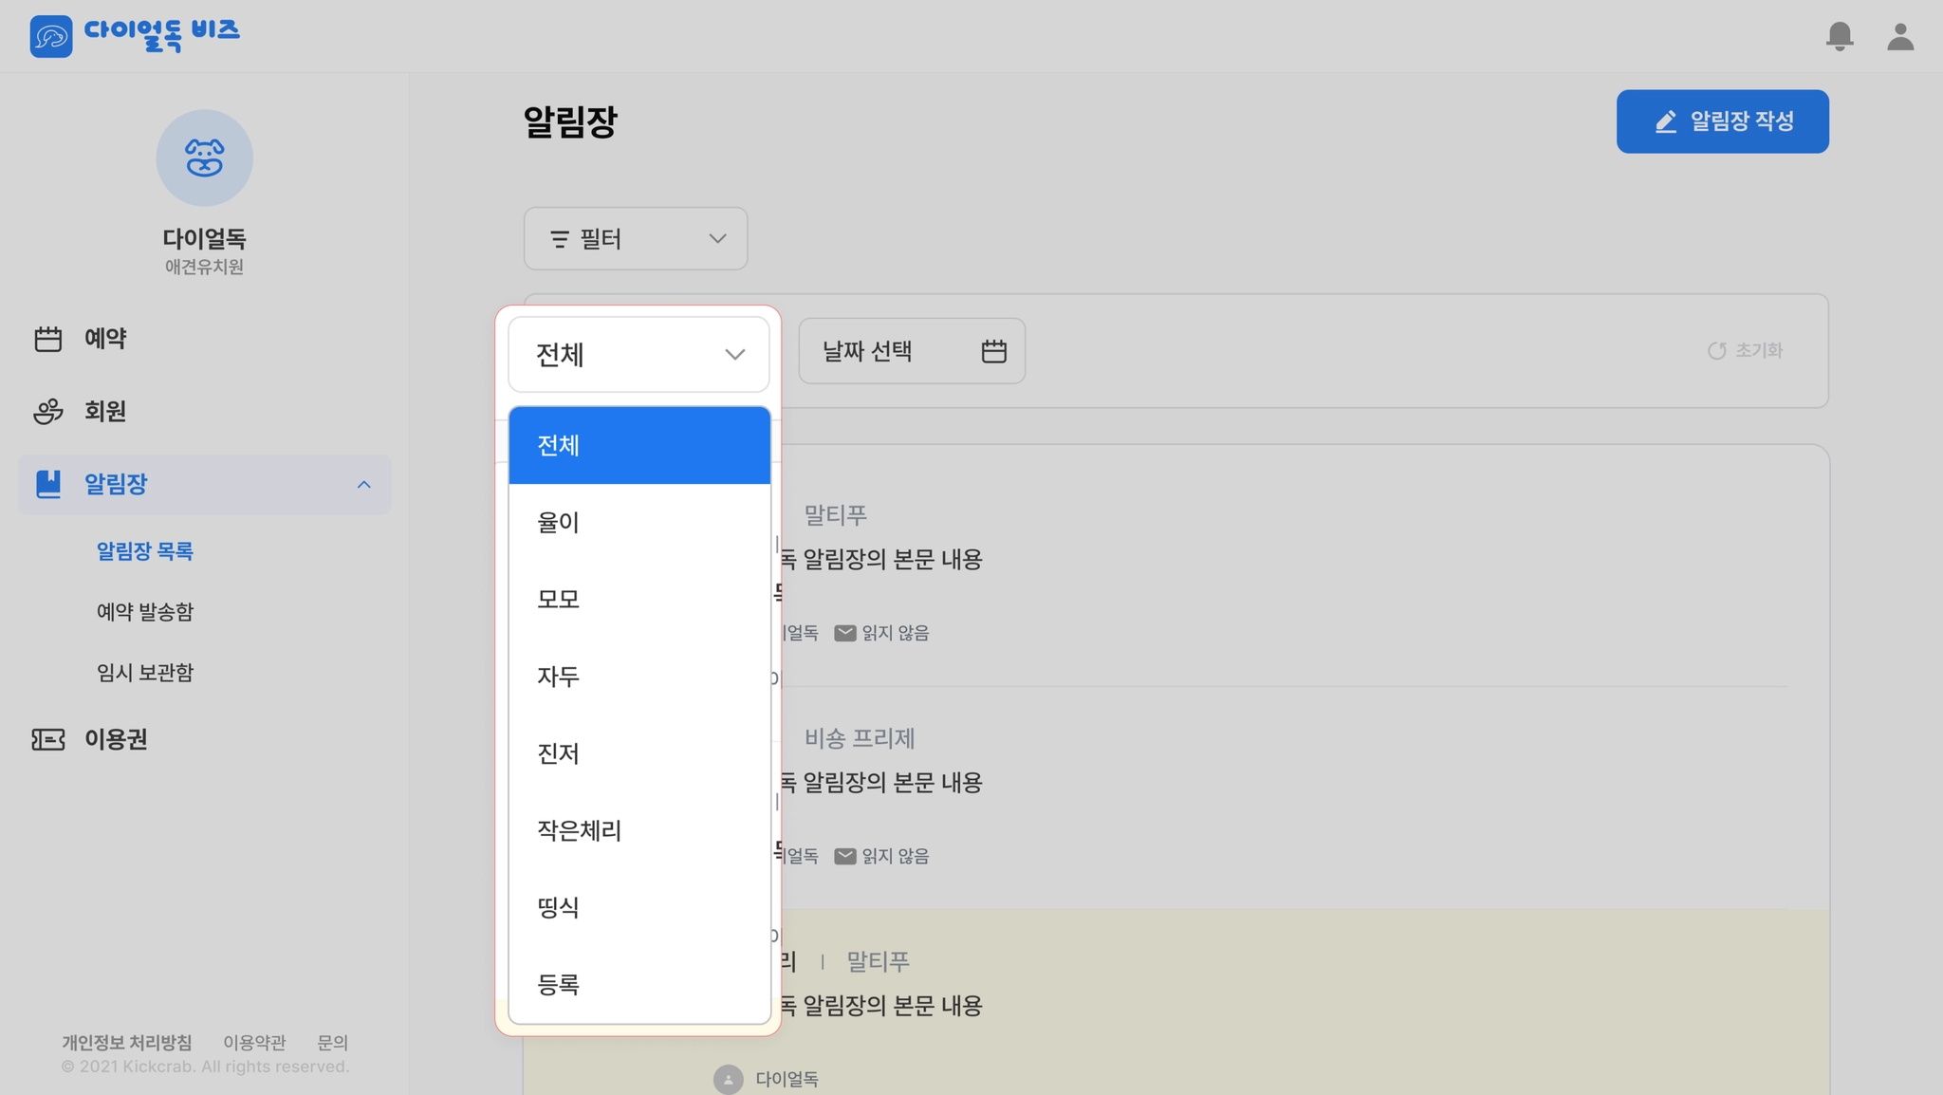
Task: Open the 개인정보 처리방침 link
Action: click(x=127, y=1042)
